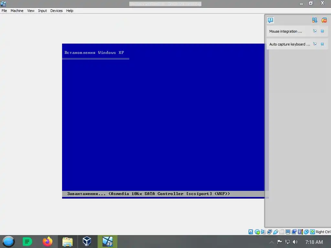Open the Machine menu
The image size is (331, 248).
[17, 11]
